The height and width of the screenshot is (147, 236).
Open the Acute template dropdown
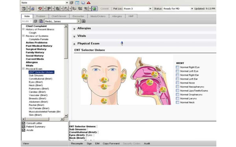pos(31,21)
